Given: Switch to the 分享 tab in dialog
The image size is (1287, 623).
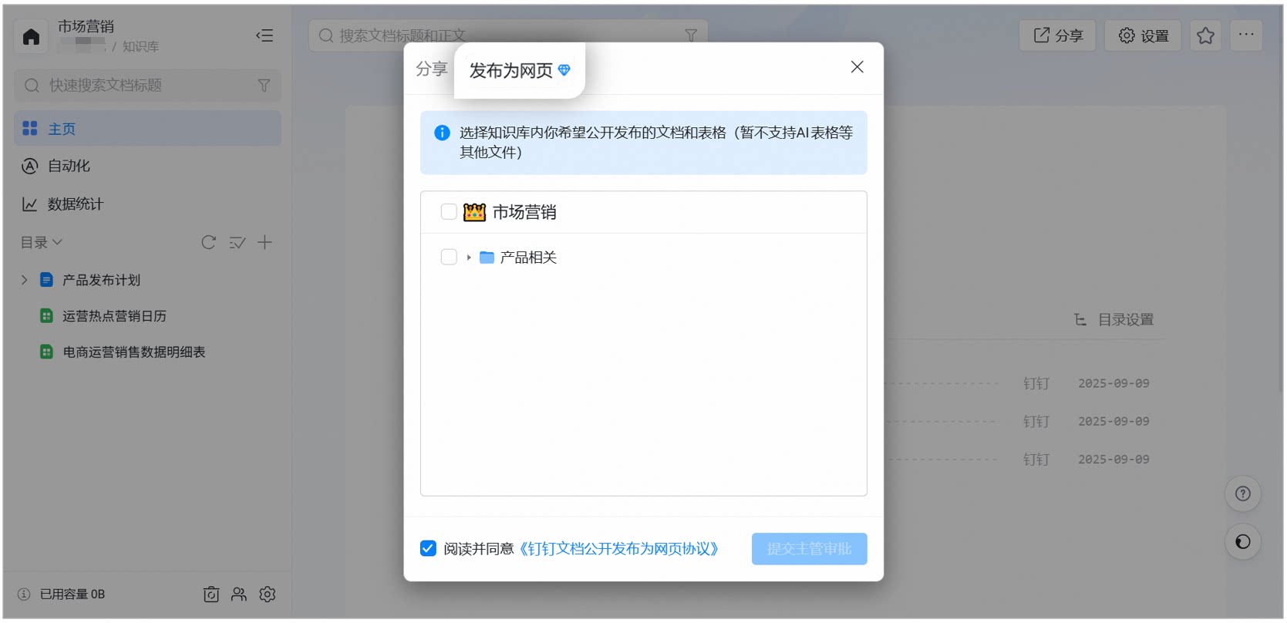Looking at the screenshot, I should pyautogui.click(x=431, y=69).
